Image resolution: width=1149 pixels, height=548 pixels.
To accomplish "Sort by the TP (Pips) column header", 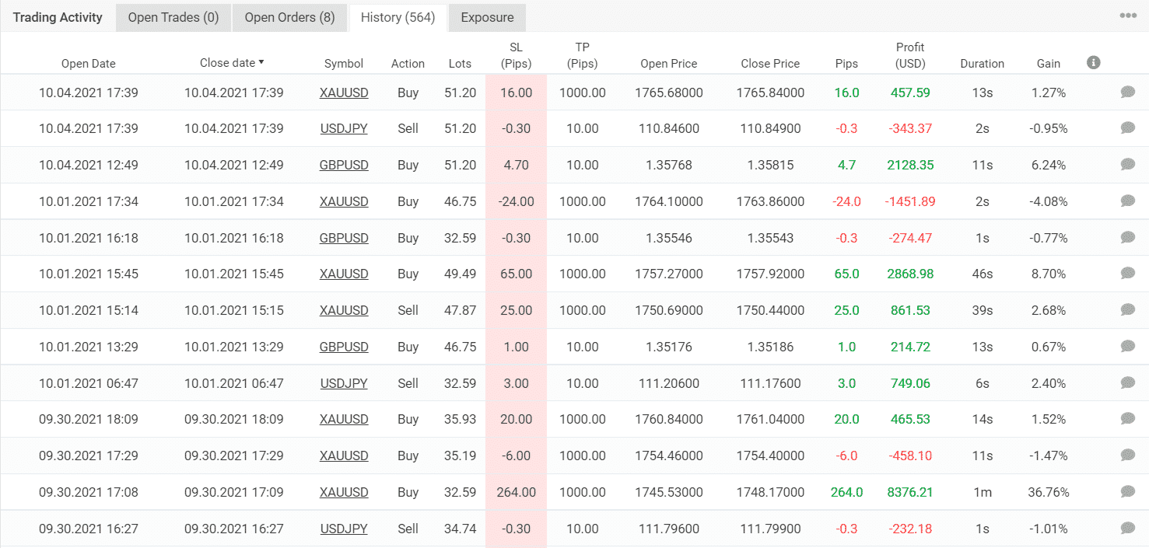I will [582, 55].
